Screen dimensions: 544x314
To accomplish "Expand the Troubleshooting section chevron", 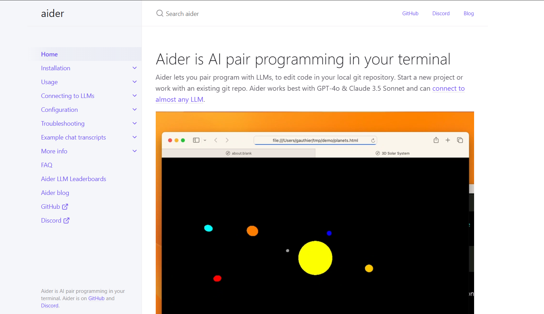I will click(x=135, y=124).
